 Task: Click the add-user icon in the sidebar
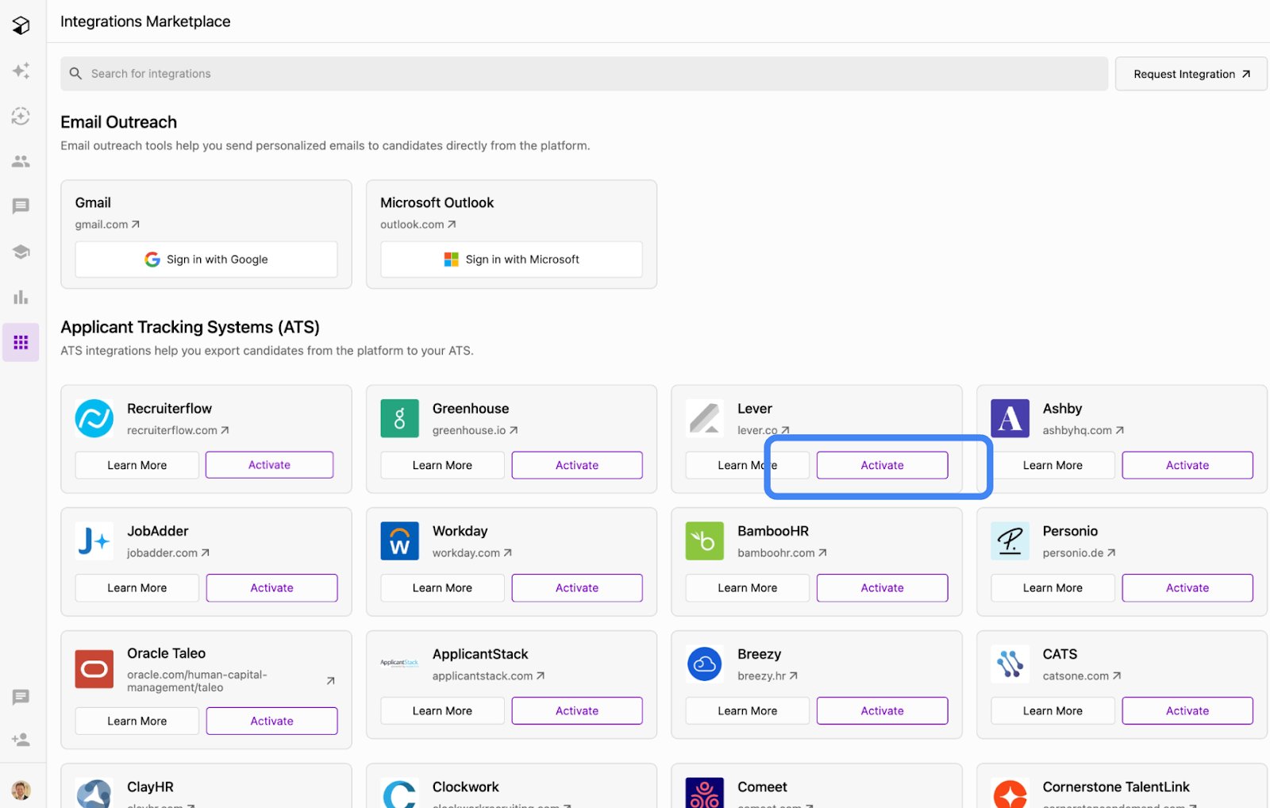21,740
